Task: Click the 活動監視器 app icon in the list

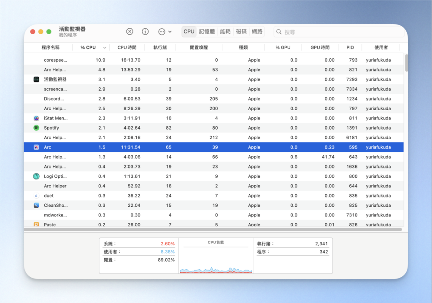Action: 36,79
